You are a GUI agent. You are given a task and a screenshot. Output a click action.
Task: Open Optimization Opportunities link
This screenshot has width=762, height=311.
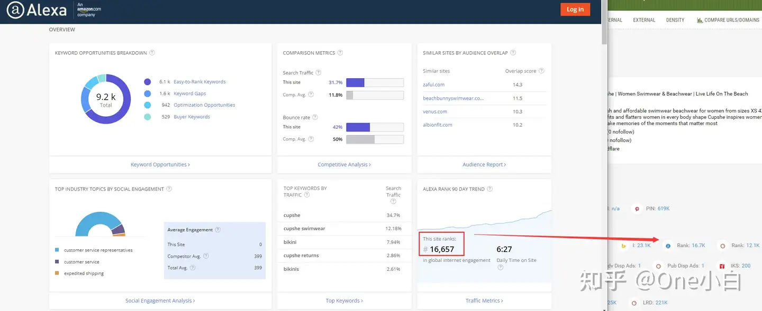[x=204, y=105]
